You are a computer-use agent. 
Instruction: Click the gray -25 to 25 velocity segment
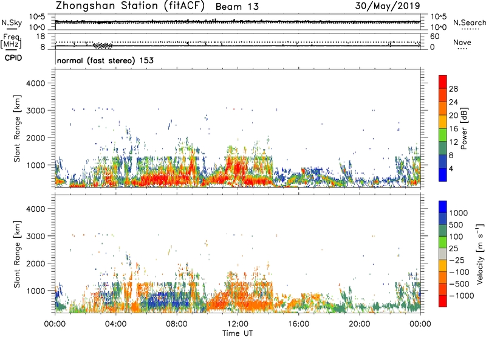tap(443, 254)
